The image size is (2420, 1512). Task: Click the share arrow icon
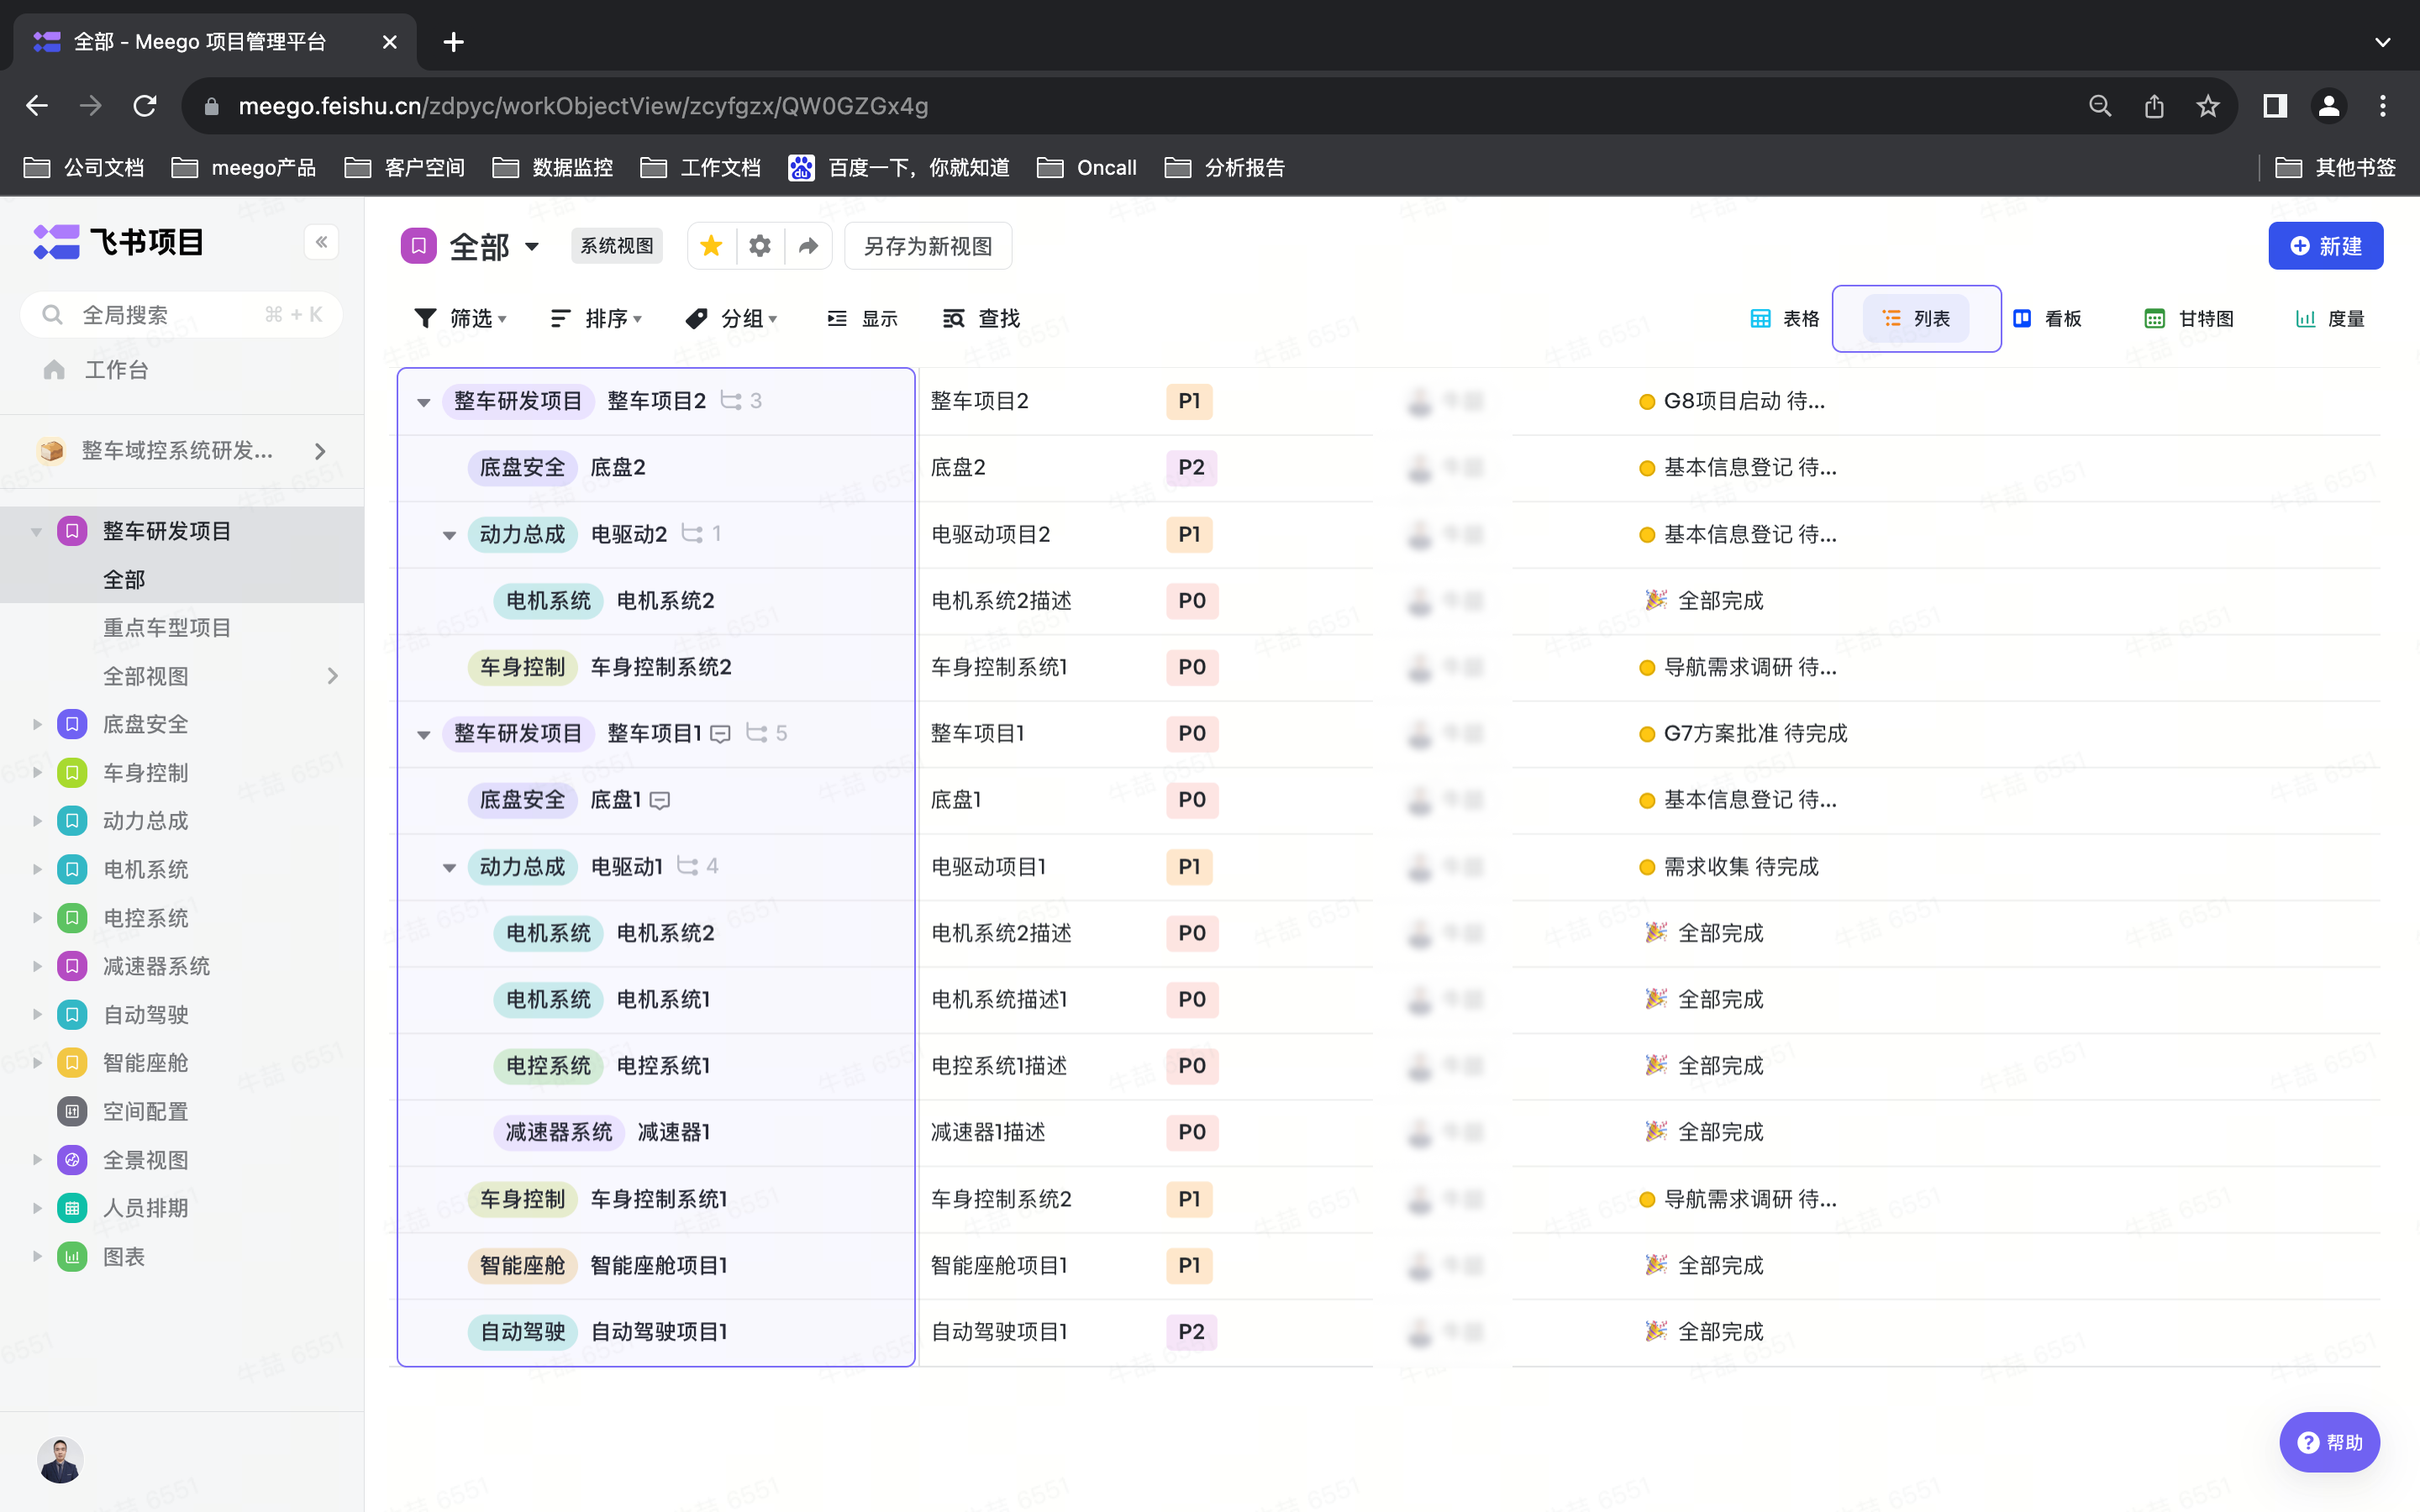[x=808, y=246]
